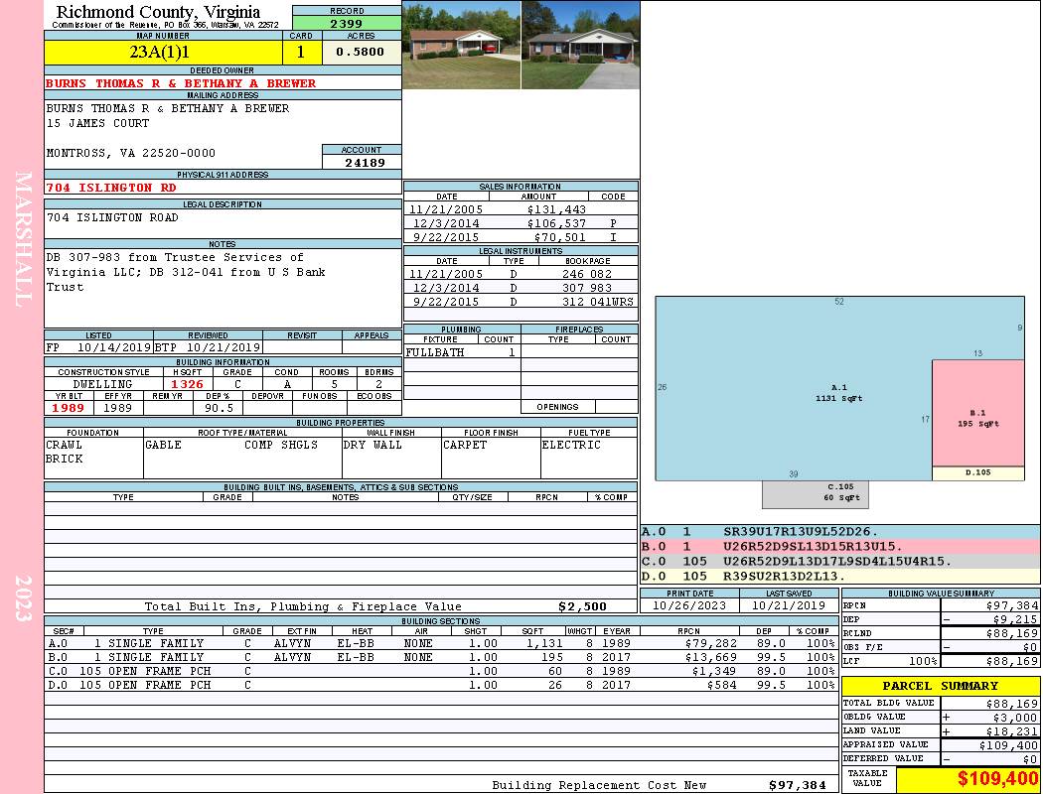Open the left house photo thumbnail

coord(462,46)
